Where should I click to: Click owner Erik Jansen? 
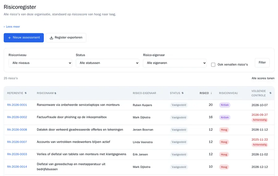click(140, 154)
